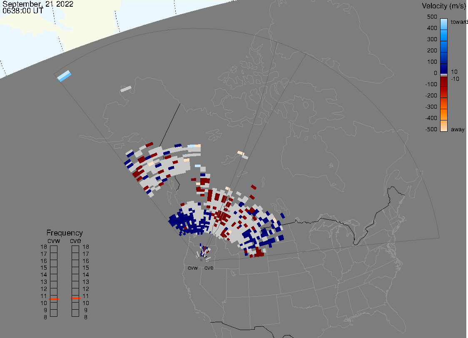Select the bright orange -300 to -400 segment
The height and width of the screenshot is (338, 468).
coord(444,115)
